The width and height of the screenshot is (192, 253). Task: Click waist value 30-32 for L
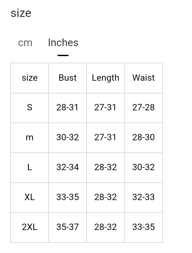(x=143, y=167)
